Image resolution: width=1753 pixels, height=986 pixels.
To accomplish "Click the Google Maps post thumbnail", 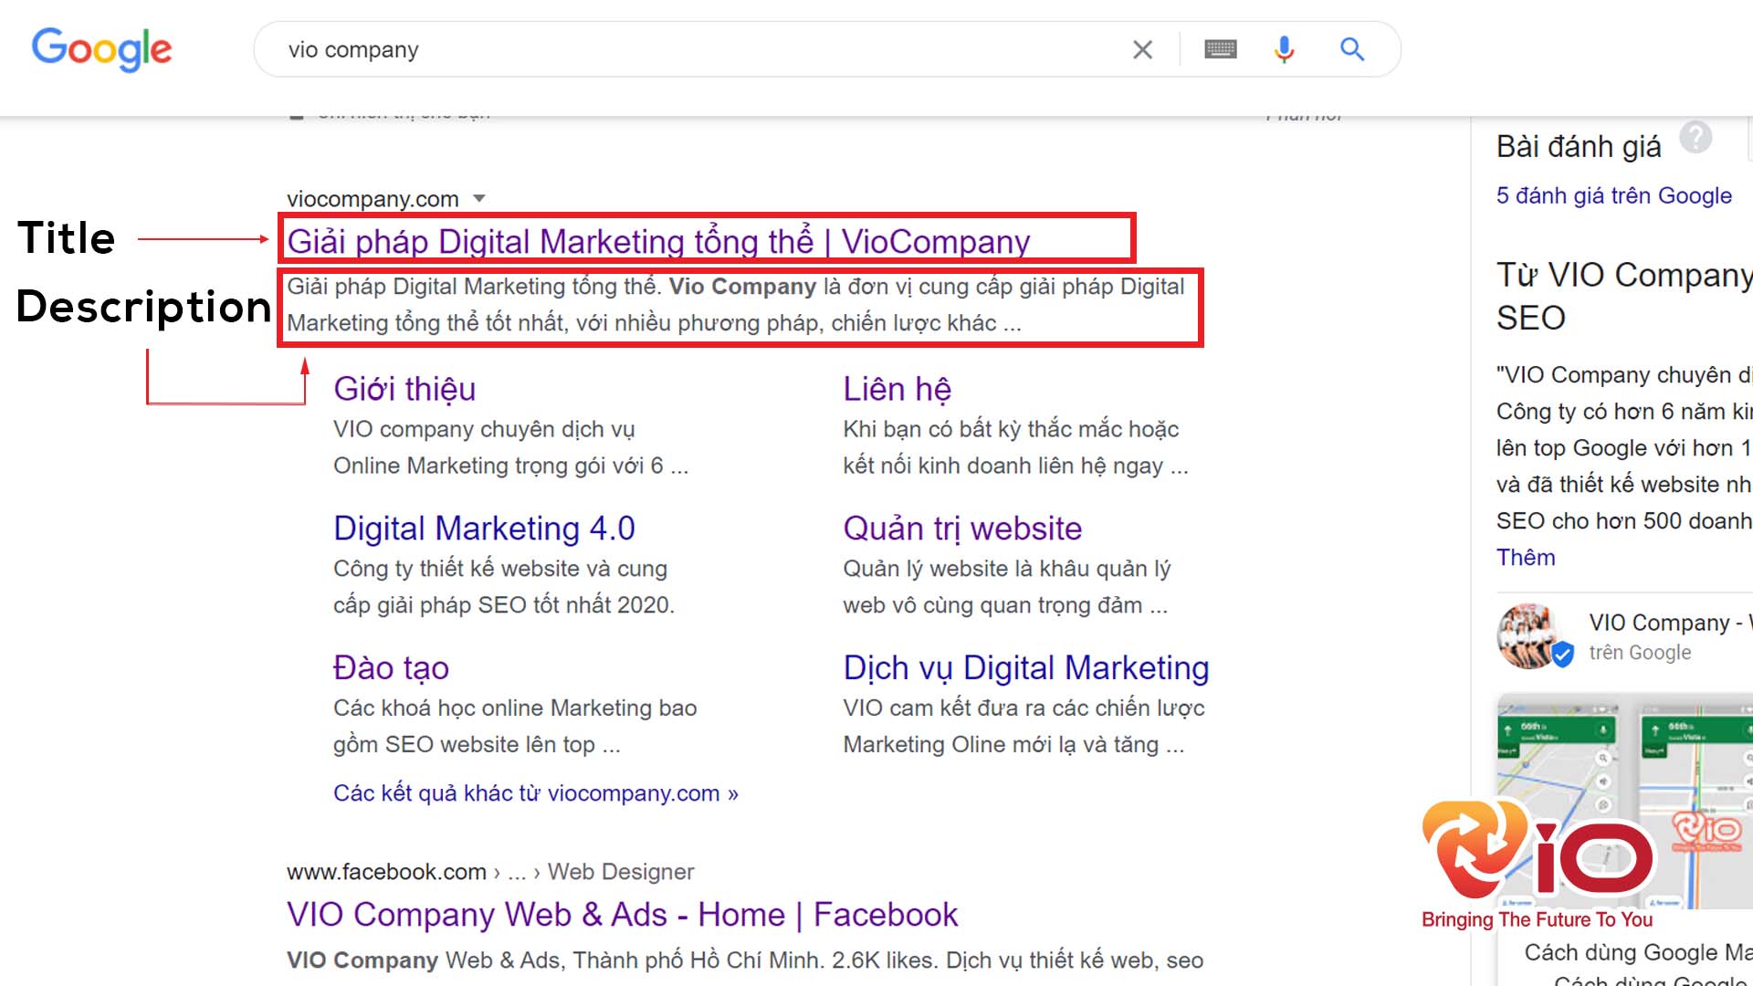I will click(x=1625, y=801).
